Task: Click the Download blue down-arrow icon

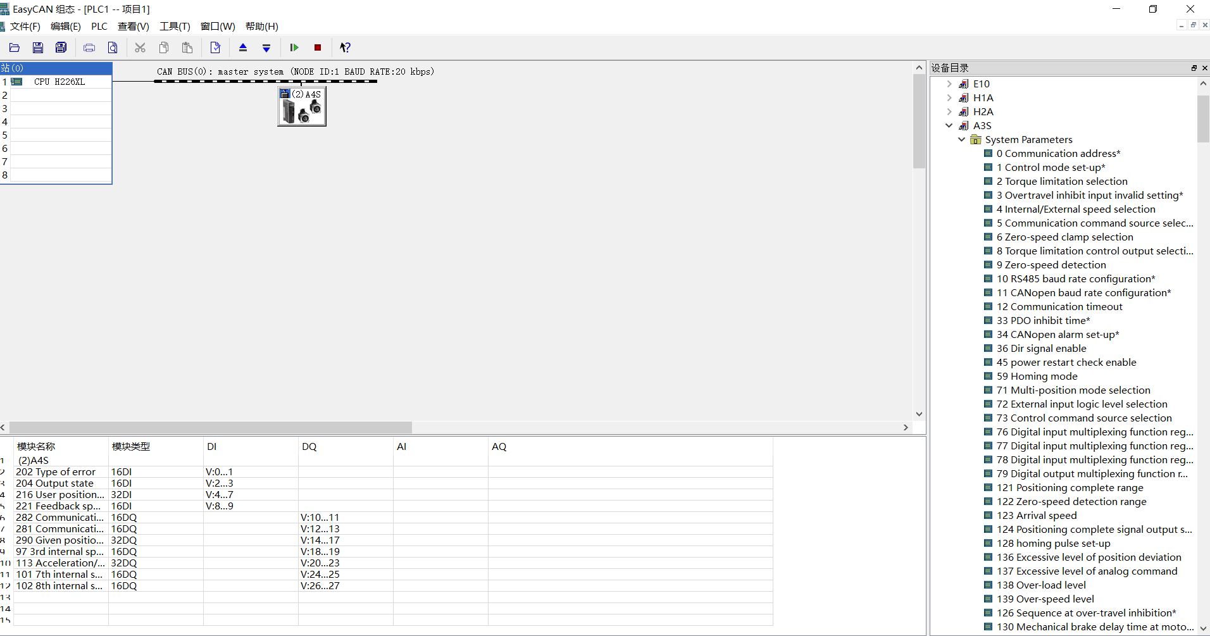Action: click(266, 47)
